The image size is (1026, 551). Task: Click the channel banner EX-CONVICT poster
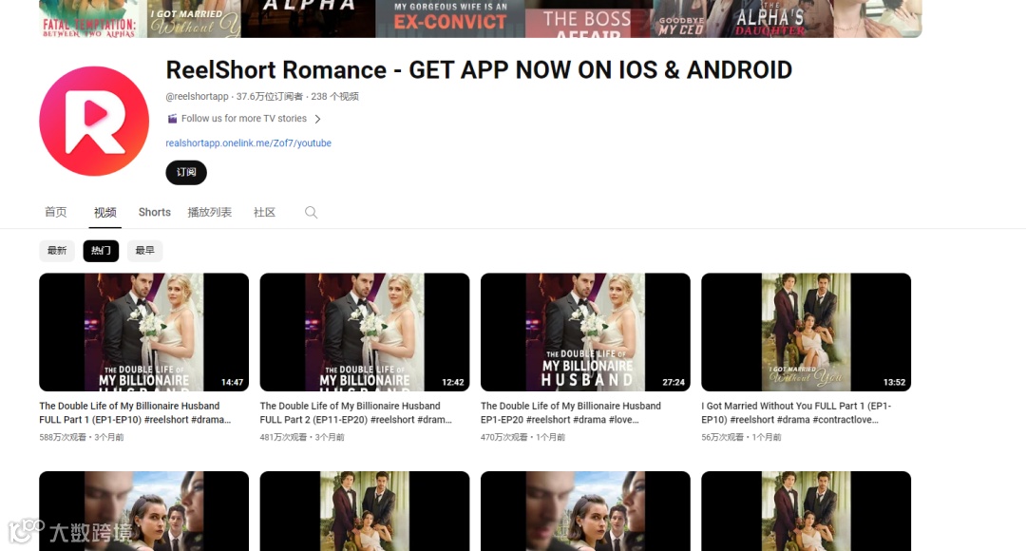click(450, 18)
